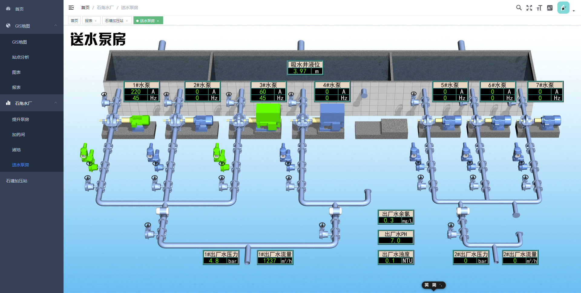Click the blue 4# pump motor

332,117
